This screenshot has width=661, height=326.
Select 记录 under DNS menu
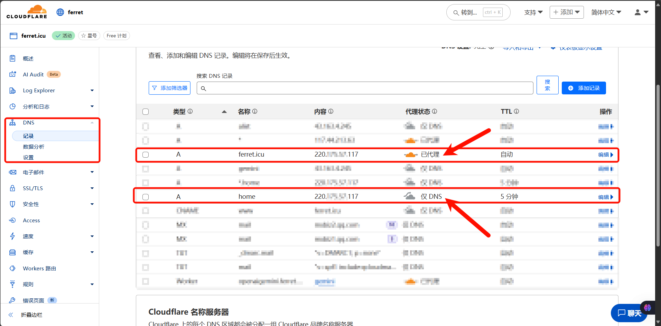click(55, 136)
